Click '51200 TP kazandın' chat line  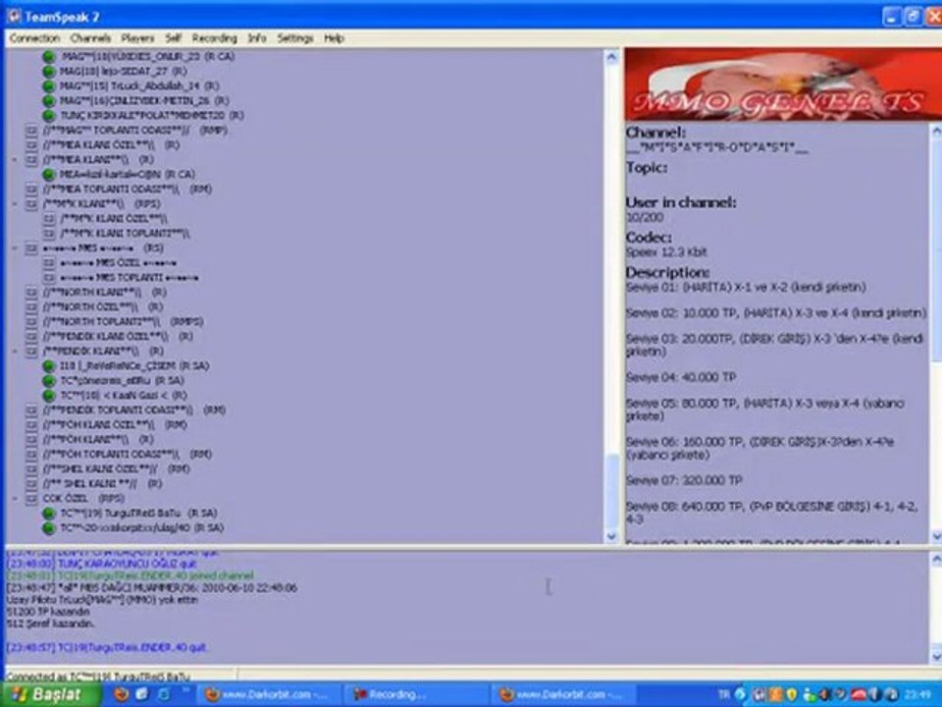48,612
